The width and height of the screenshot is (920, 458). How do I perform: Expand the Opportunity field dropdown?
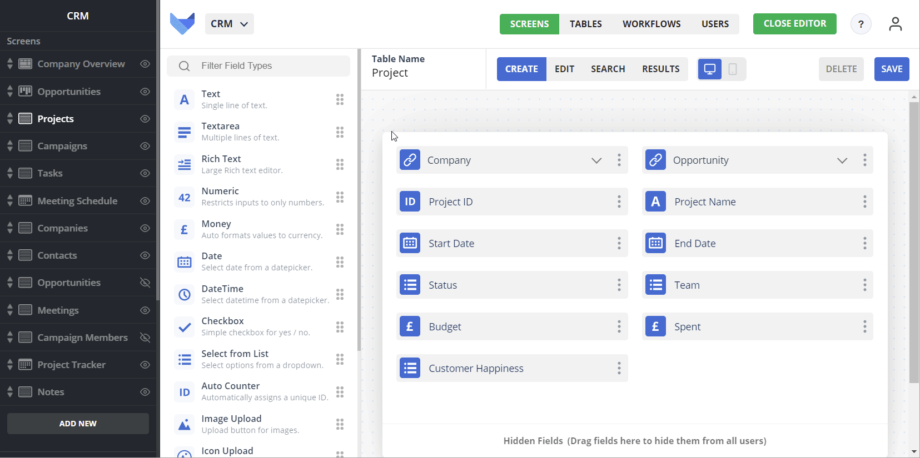[842, 160]
